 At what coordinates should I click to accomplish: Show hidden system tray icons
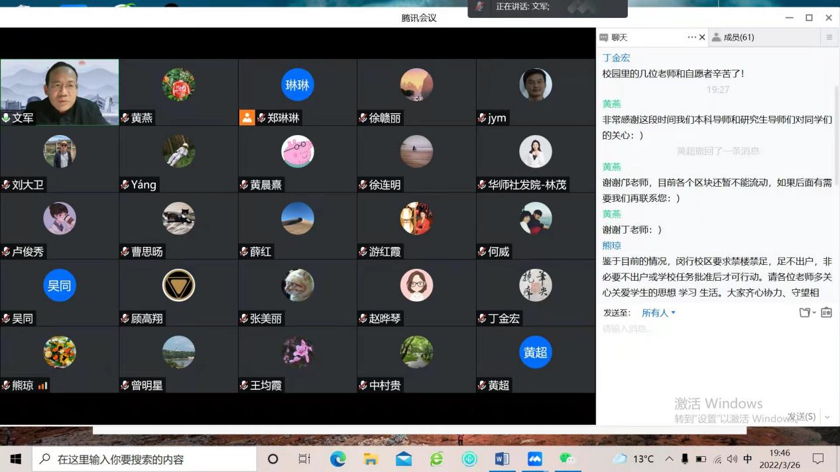coord(669,459)
